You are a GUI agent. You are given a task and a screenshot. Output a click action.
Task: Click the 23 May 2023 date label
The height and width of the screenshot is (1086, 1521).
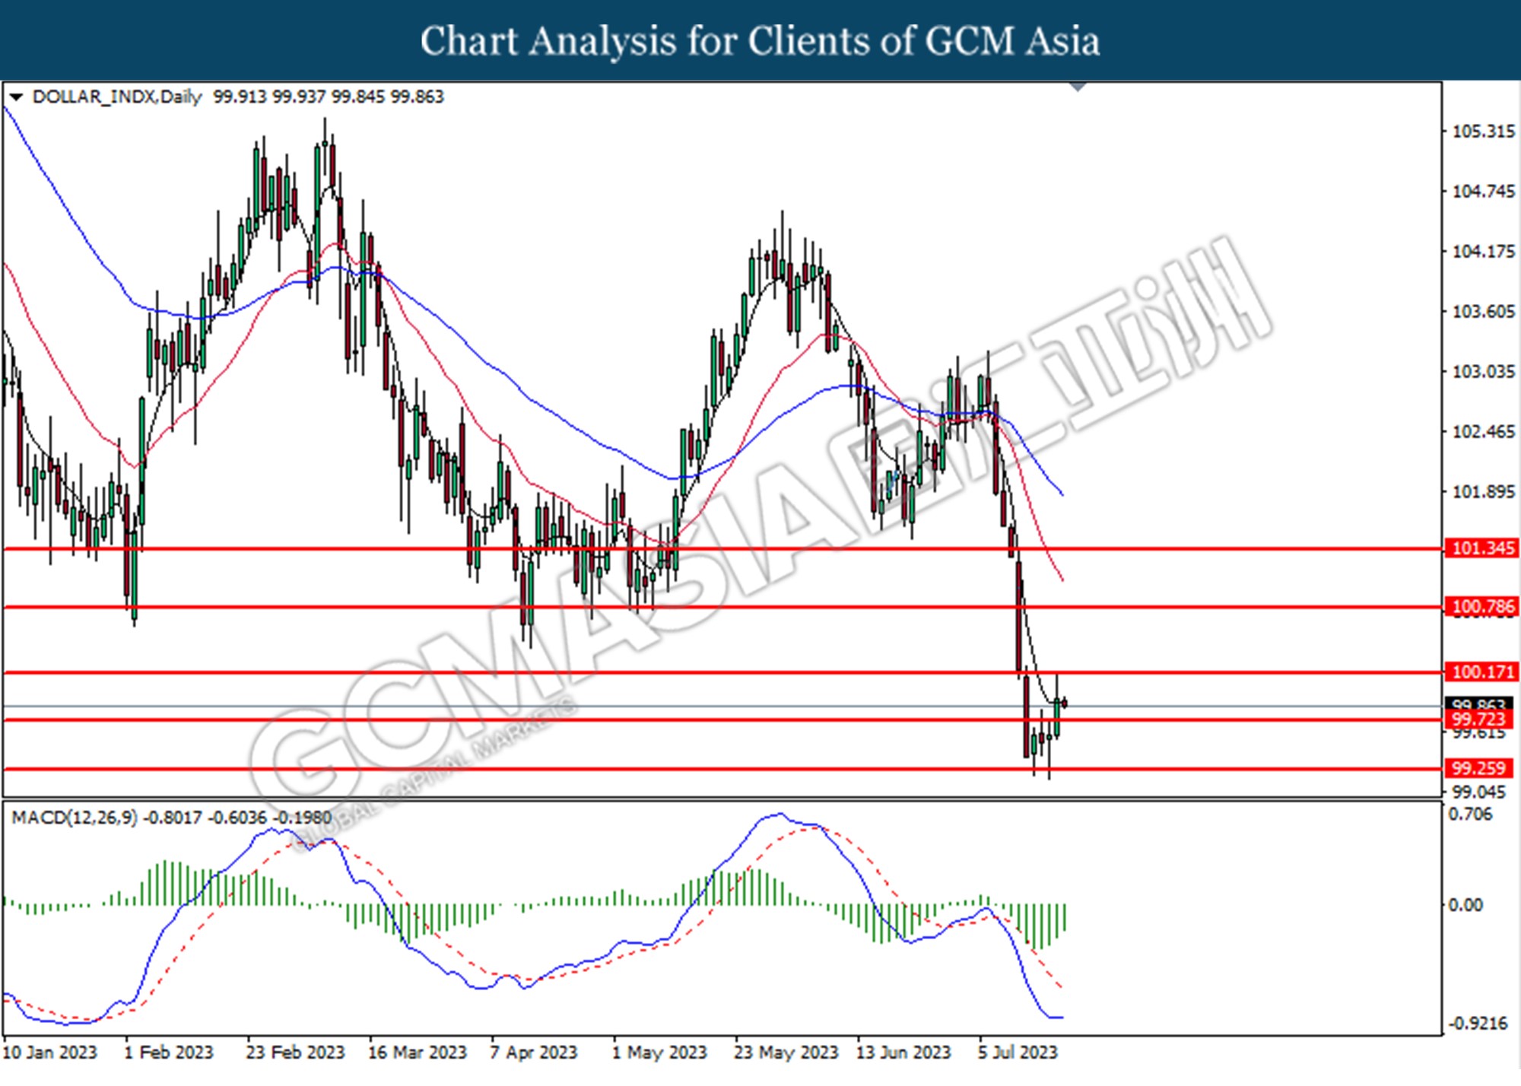point(786,1053)
